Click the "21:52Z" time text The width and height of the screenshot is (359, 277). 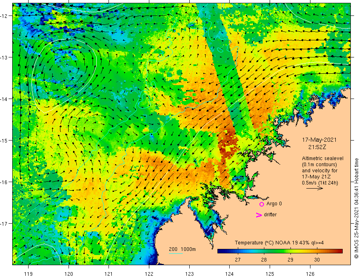pos(317,147)
